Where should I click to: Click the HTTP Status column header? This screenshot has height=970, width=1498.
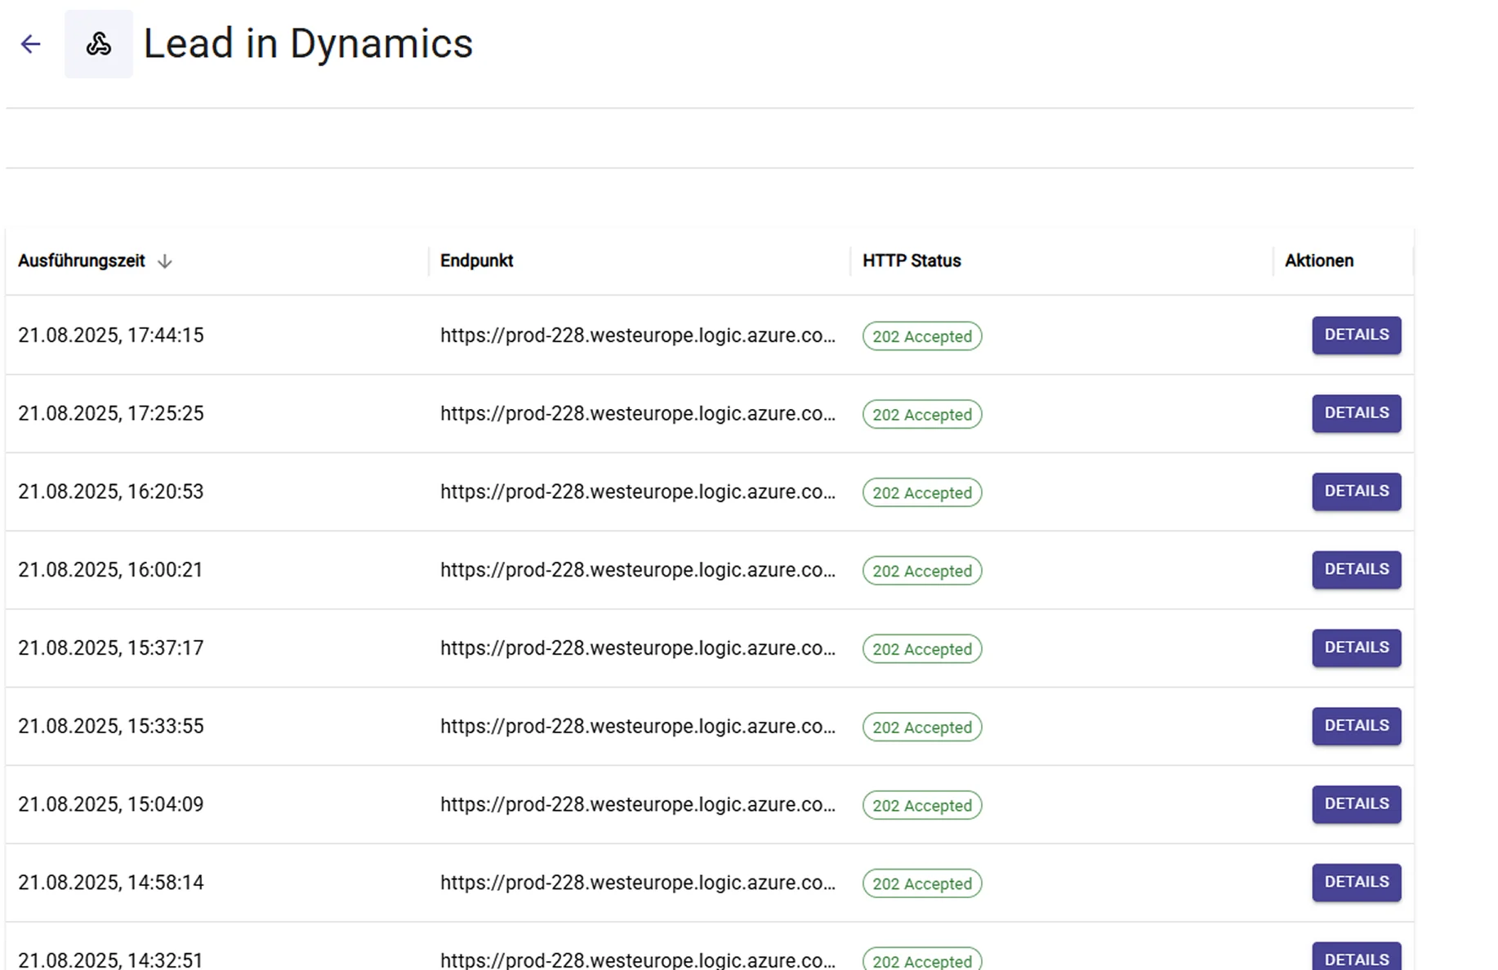pyautogui.click(x=912, y=260)
